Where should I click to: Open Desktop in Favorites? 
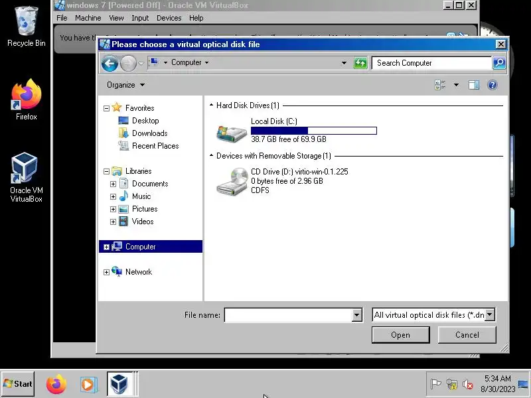(x=145, y=121)
